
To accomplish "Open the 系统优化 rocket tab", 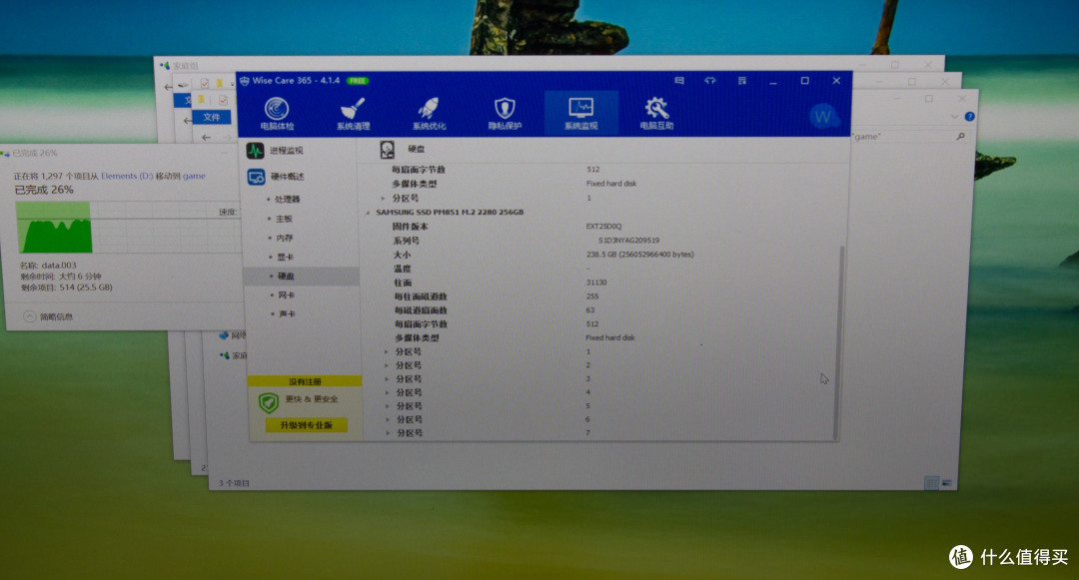I will pos(429,114).
